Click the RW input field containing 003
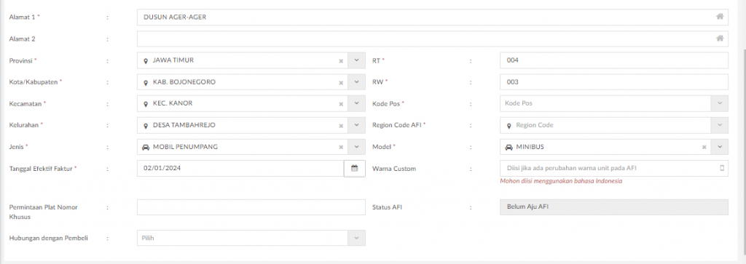The width and height of the screenshot is (746, 264). click(613, 82)
